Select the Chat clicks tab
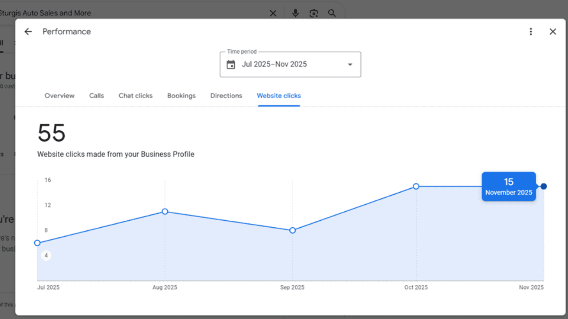Screen dimensions: 568x319 click(135, 96)
